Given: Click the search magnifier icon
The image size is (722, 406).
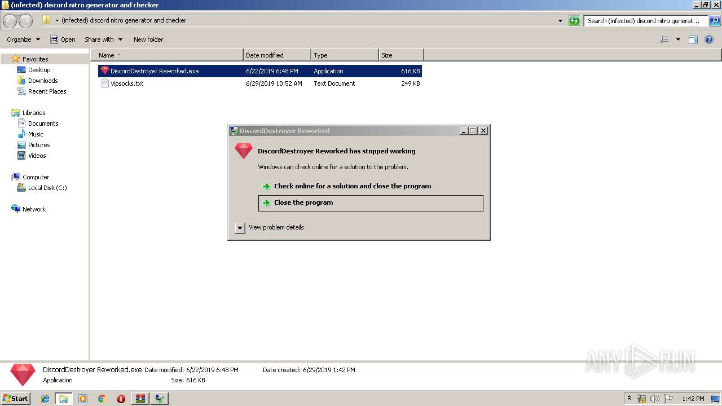Looking at the screenshot, I should click(x=715, y=21).
